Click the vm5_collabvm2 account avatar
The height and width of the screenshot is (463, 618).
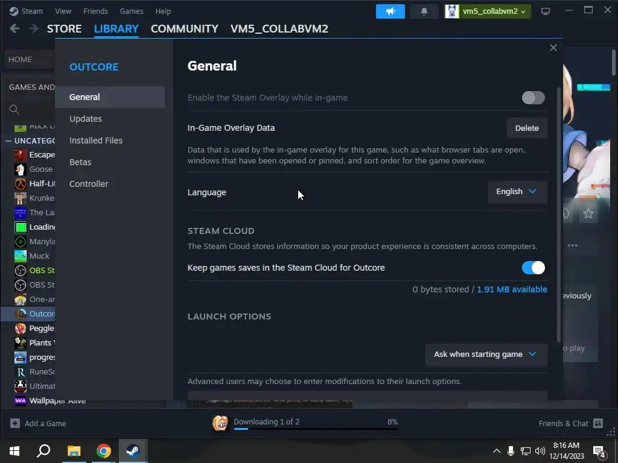tap(451, 11)
